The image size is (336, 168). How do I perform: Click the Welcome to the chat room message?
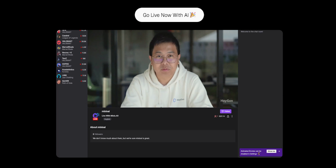(x=252, y=32)
